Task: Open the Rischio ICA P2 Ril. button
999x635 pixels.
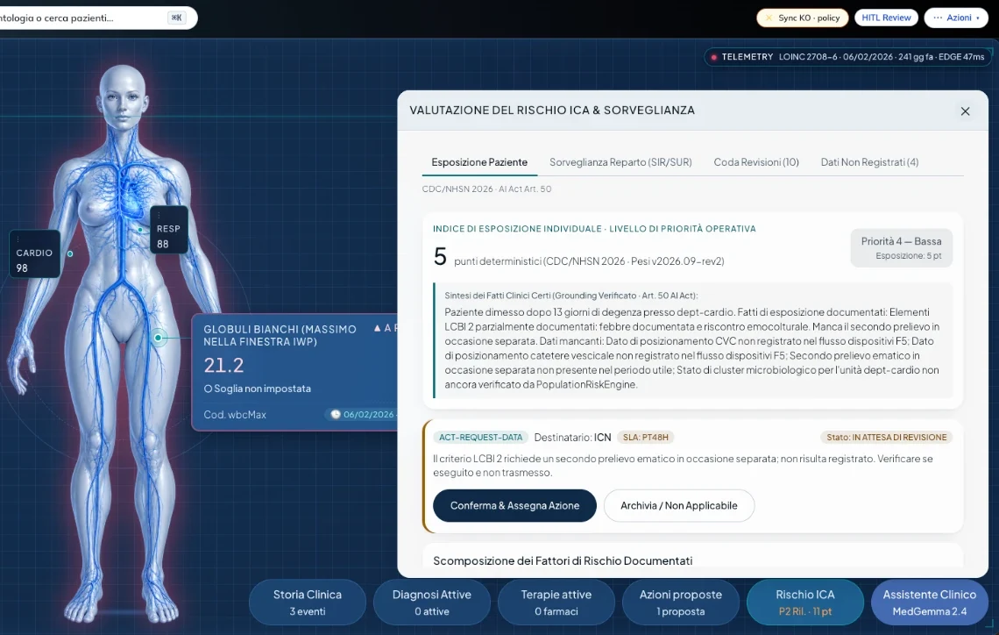Action: (x=805, y=602)
